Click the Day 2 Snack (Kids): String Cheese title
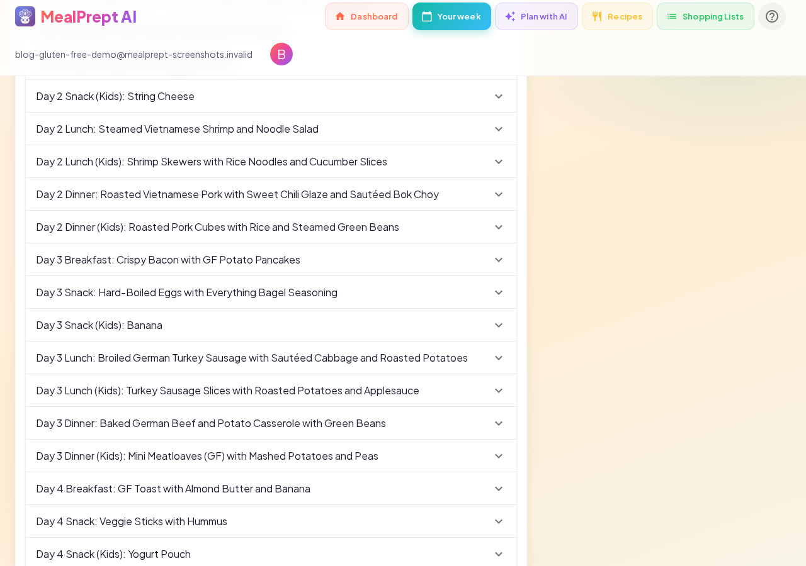This screenshot has height=566, width=806. 115,96
